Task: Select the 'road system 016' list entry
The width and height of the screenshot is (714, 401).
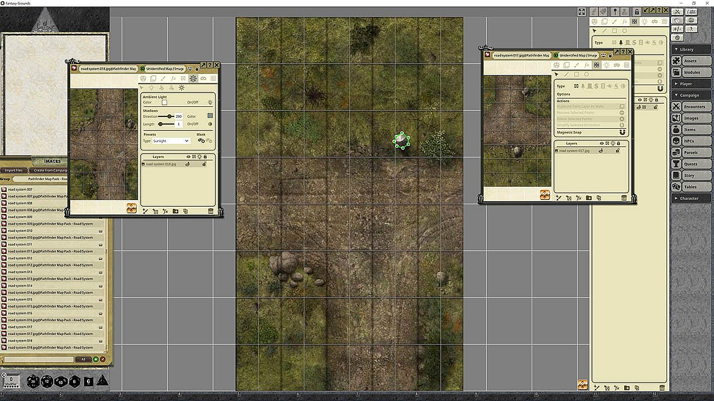Action: click(x=54, y=313)
